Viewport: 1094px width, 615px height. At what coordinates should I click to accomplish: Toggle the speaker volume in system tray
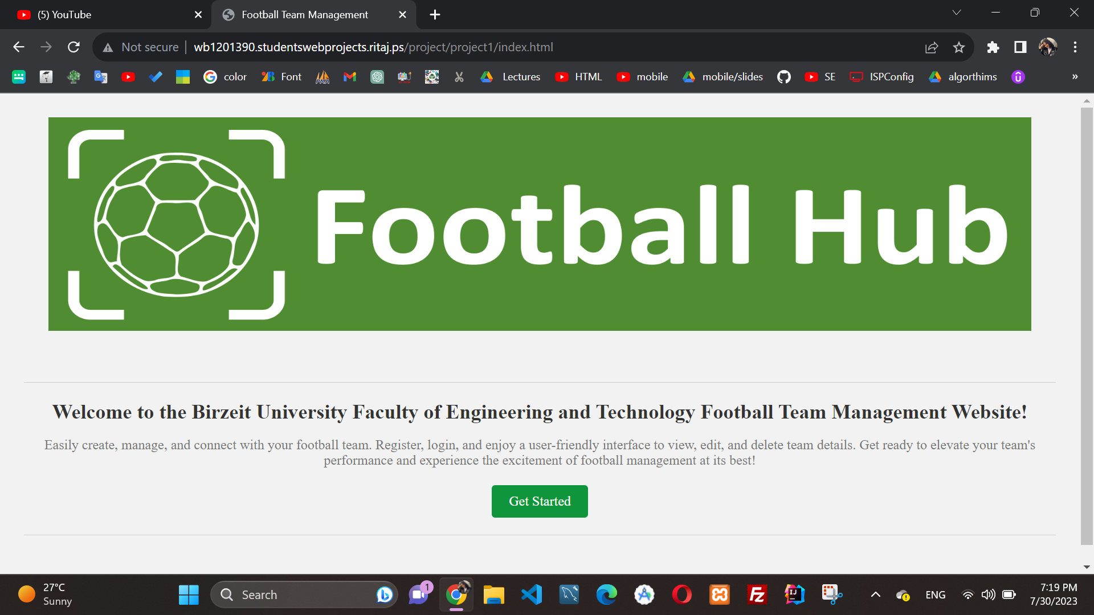(x=988, y=594)
